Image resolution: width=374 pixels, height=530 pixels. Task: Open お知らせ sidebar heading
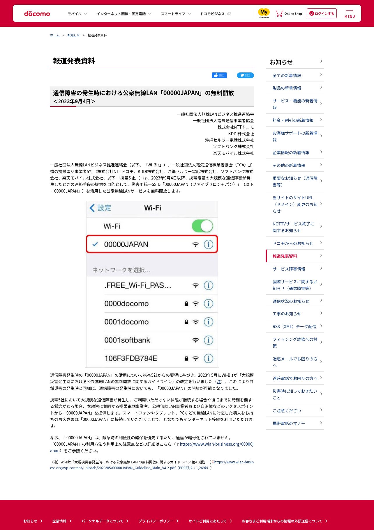[x=295, y=62]
